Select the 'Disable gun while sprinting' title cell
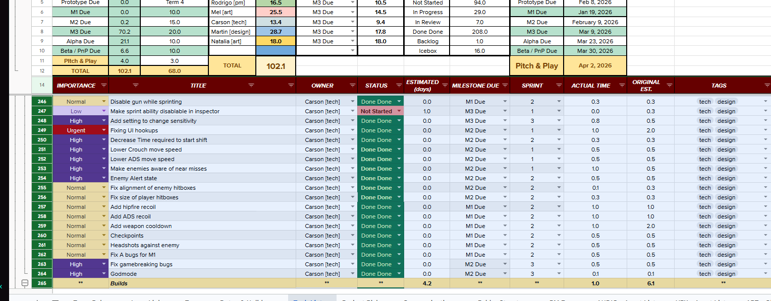Viewport: 771px width, 301px height. coord(202,102)
